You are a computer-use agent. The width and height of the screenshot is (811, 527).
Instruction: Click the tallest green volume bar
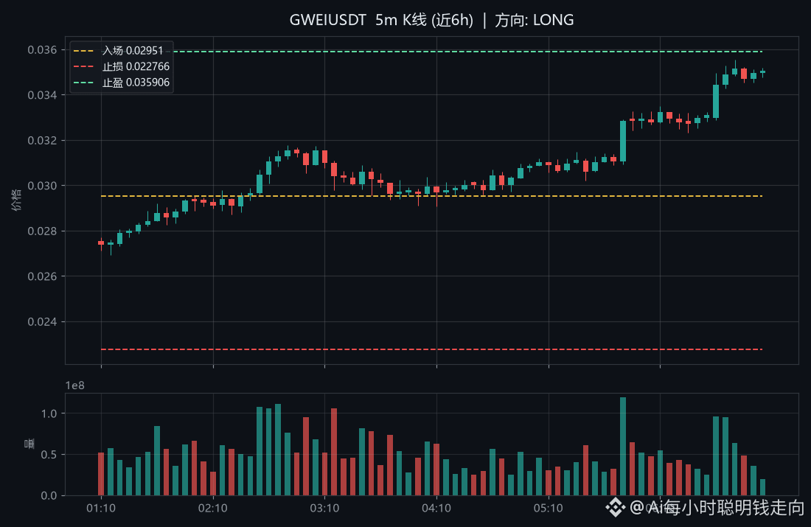(x=623, y=447)
